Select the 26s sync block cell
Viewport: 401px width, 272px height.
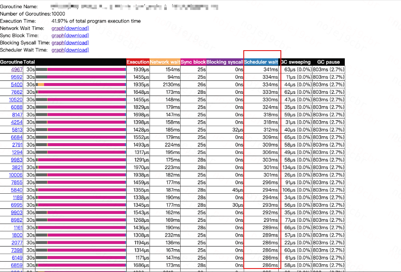point(193,84)
